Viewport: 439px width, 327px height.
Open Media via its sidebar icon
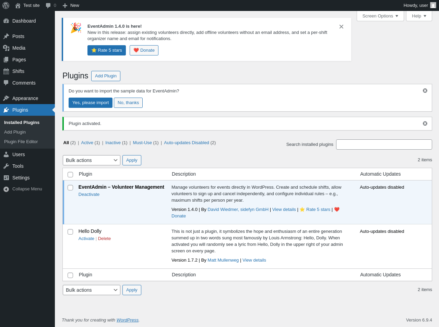point(6,48)
